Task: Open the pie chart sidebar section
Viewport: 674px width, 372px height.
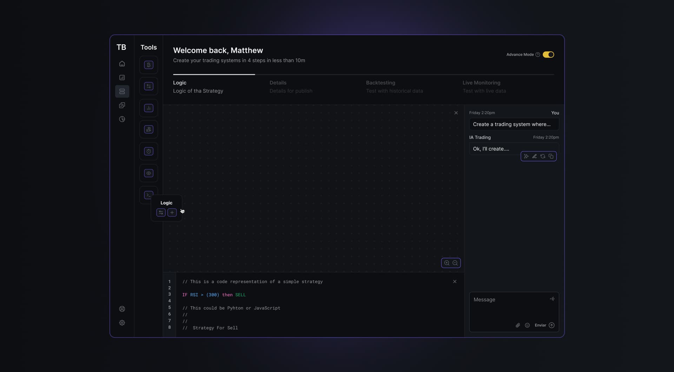Action: [x=122, y=119]
